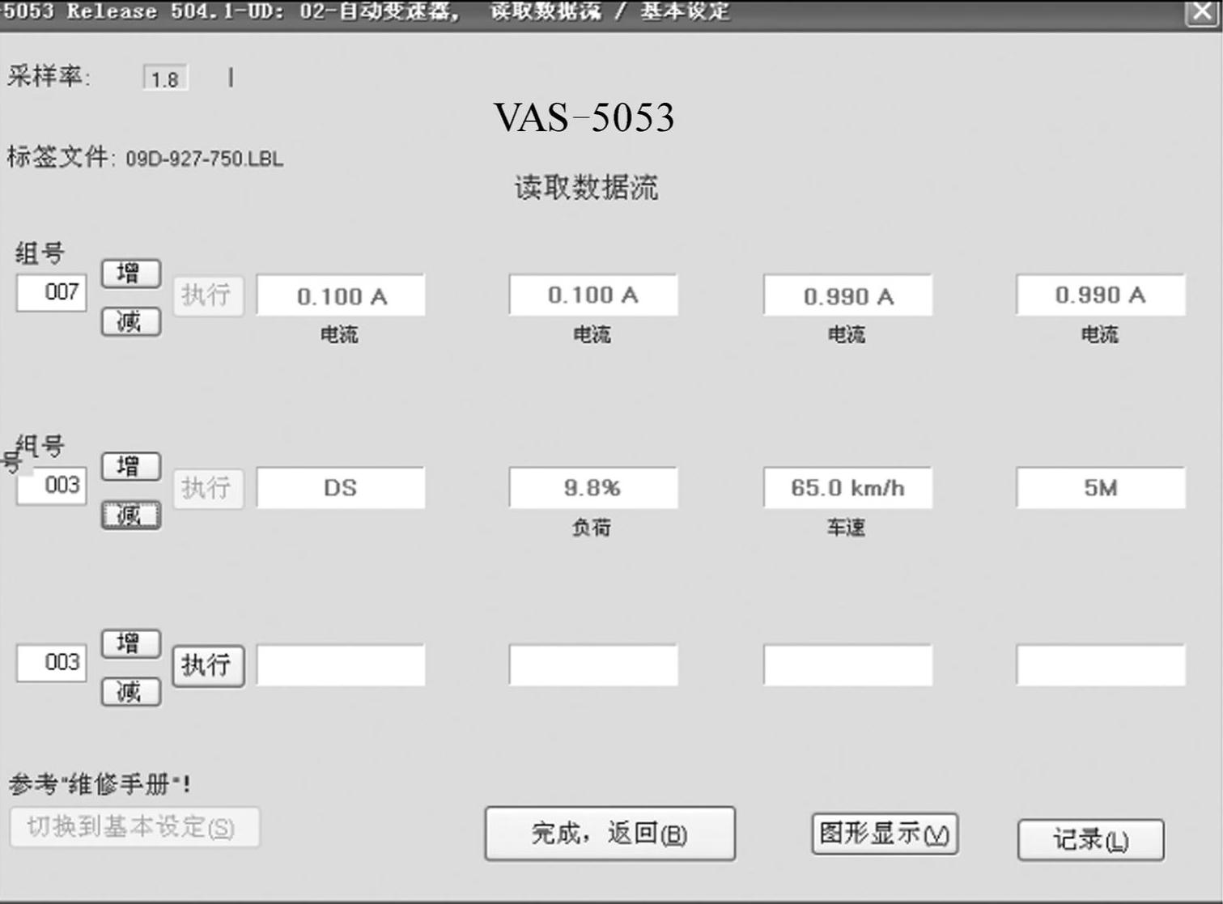The image size is (1223, 904).
Task: Click the group number field showing 007
Action: 52,292
